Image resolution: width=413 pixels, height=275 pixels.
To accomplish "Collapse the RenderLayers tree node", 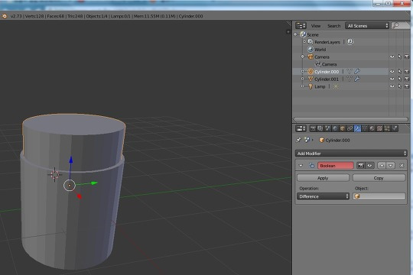I will [304, 41].
